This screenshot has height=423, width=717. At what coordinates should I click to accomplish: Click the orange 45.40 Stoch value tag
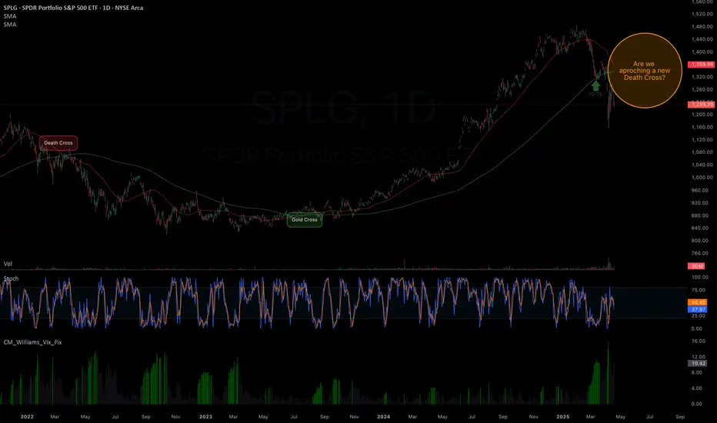pyautogui.click(x=698, y=302)
